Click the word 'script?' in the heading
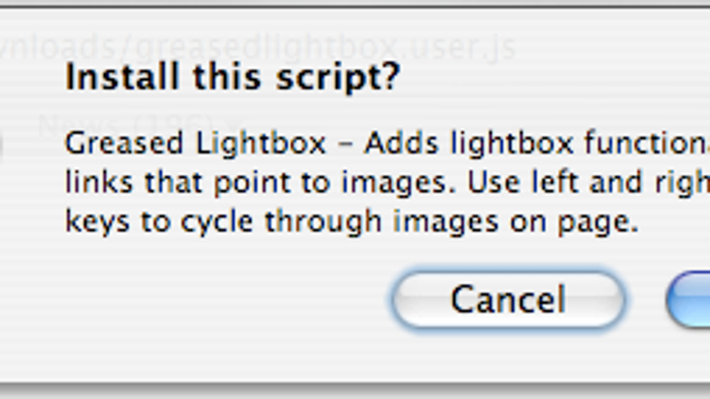 [338, 78]
